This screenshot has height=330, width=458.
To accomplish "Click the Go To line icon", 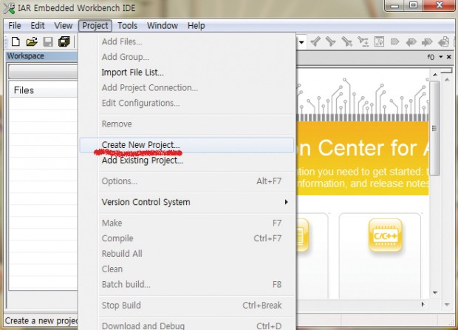I will click(379, 42).
